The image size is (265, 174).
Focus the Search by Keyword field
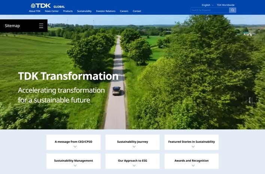(x=210, y=10)
